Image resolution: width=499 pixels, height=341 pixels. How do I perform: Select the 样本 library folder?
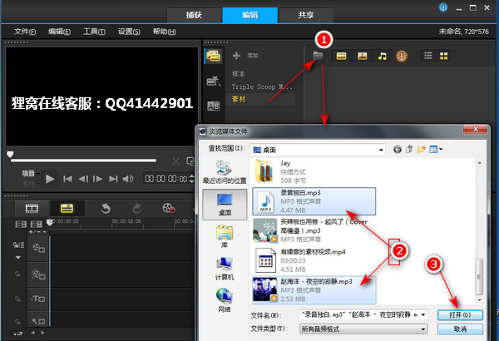(239, 74)
